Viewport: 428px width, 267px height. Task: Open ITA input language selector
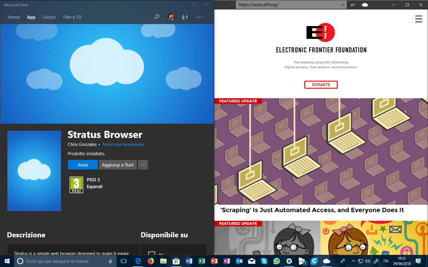(x=386, y=261)
